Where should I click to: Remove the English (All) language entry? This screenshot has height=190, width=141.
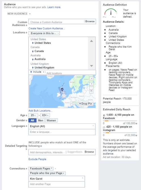click(x=93, y=126)
